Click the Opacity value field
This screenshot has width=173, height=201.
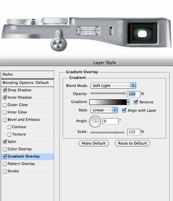[x=134, y=94]
